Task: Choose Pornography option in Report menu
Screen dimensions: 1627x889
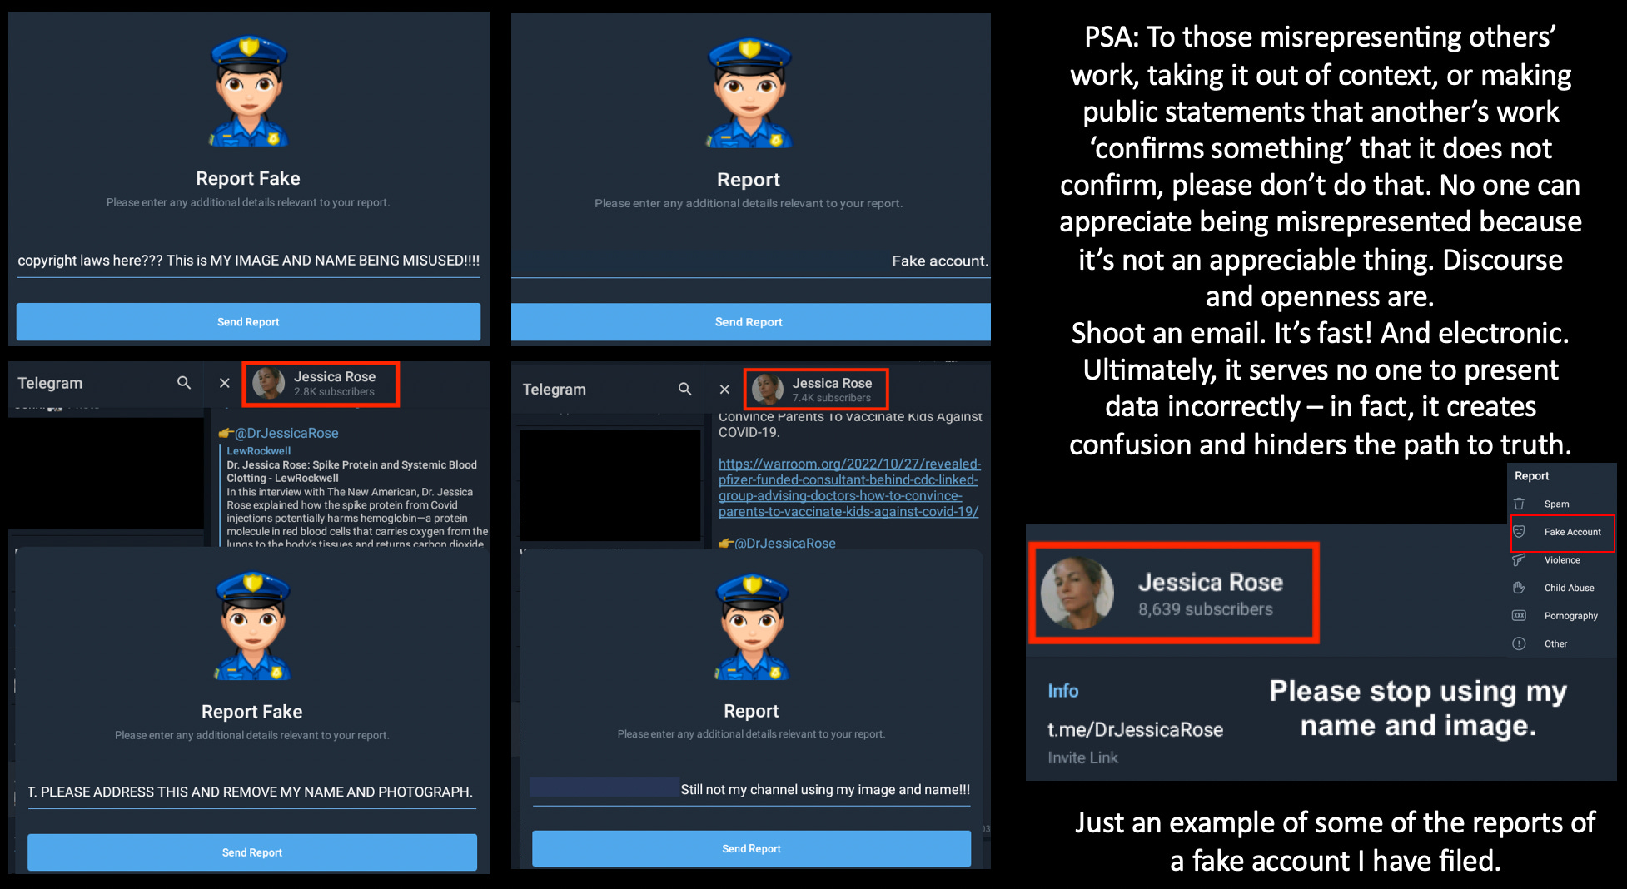Action: pyautogui.click(x=1562, y=616)
